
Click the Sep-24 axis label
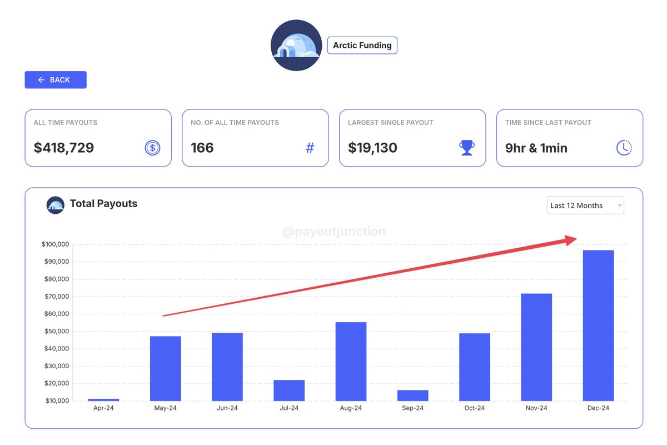click(x=413, y=408)
